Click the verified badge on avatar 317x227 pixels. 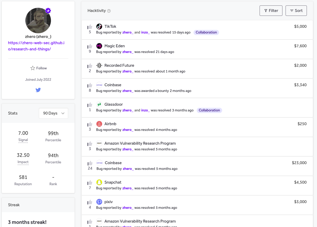coord(48,11)
